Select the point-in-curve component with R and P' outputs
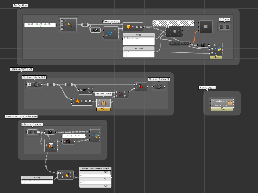Viewport: 258px width, 193px height. click(121, 94)
